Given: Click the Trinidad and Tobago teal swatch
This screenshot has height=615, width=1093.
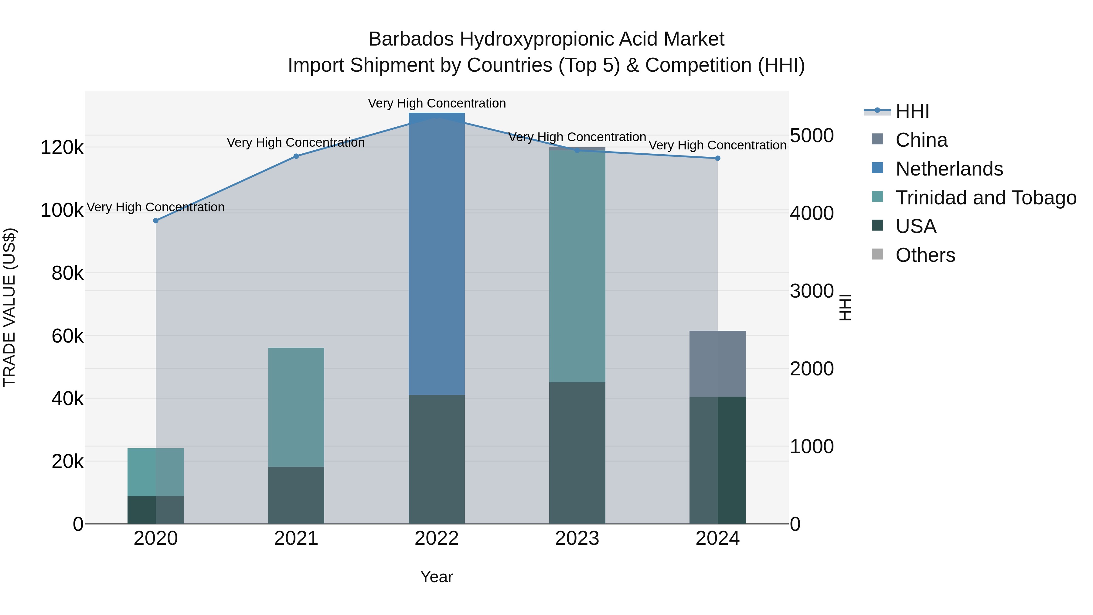Looking at the screenshot, I should coord(877,197).
